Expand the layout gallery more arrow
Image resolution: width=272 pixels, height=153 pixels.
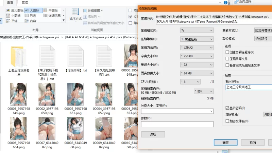64,20
